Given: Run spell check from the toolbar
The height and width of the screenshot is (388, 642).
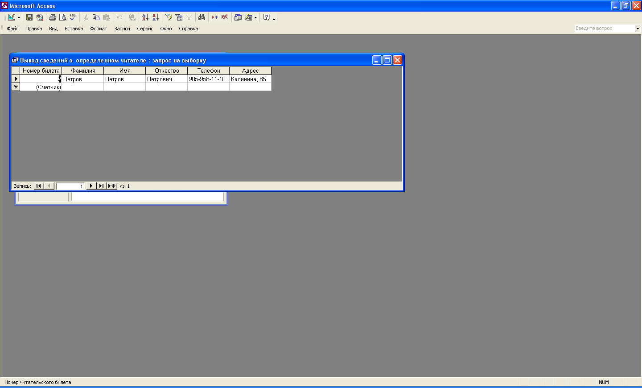Looking at the screenshot, I should point(73,17).
